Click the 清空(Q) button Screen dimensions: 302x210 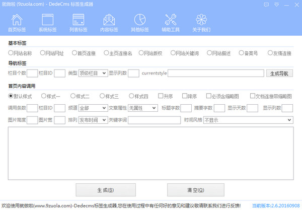pos(195,190)
